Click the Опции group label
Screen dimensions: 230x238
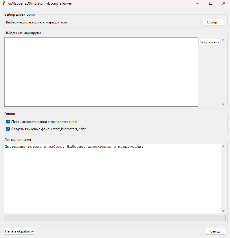(10, 114)
